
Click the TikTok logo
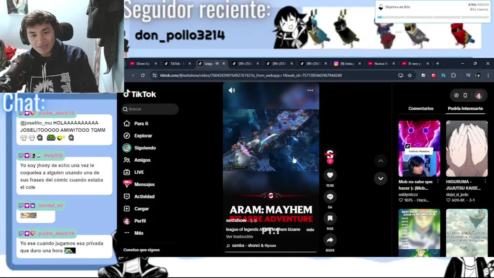tap(140, 94)
